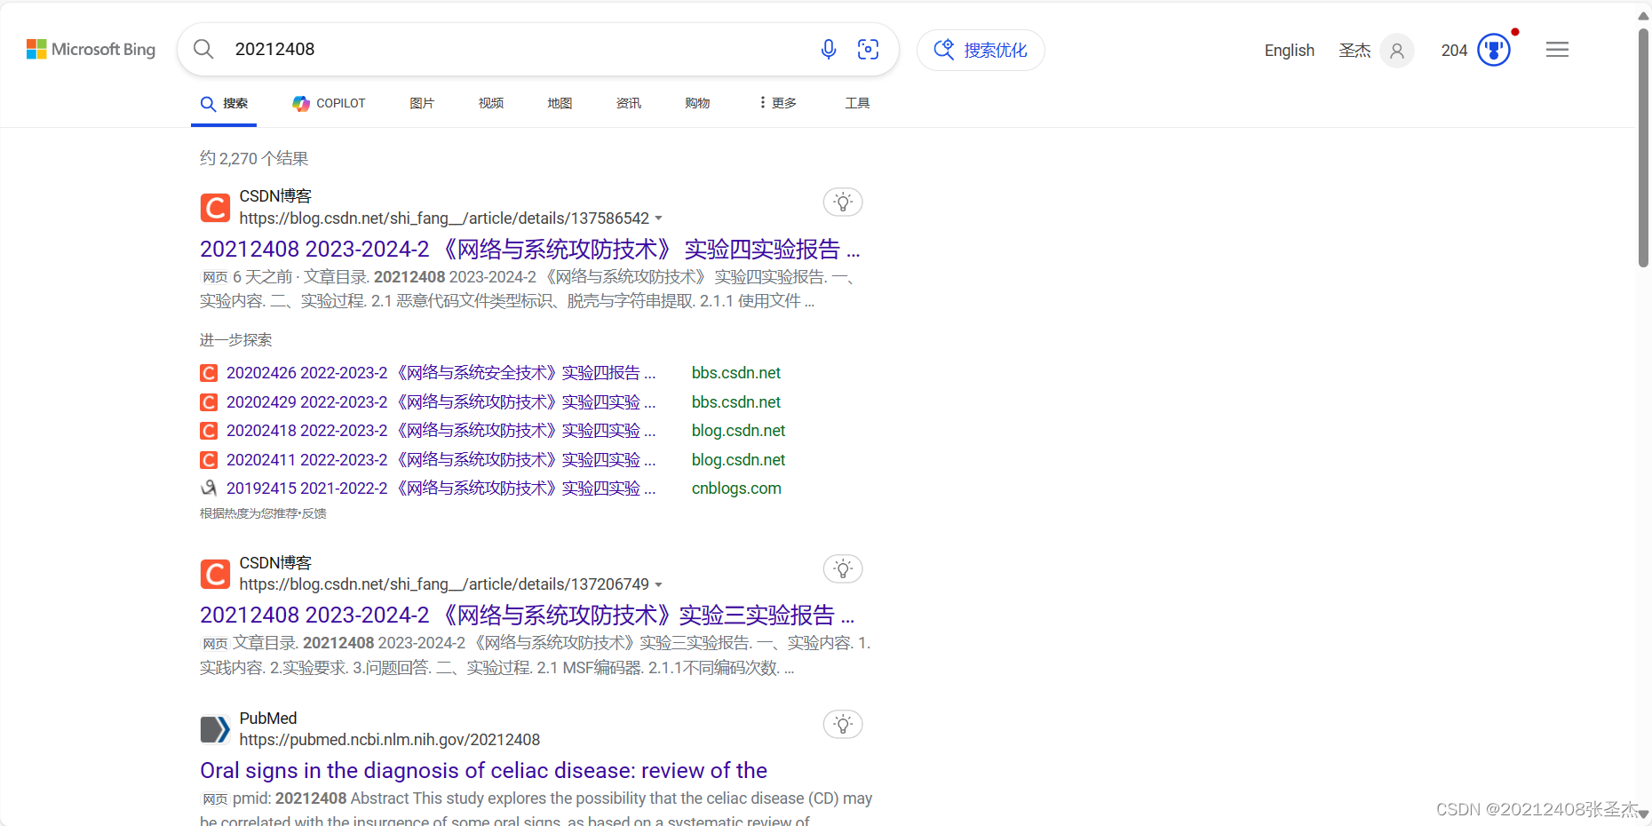This screenshot has height=826, width=1652.
Task: Click CSDN icon next to 20202418 link
Action: pyautogui.click(x=209, y=431)
